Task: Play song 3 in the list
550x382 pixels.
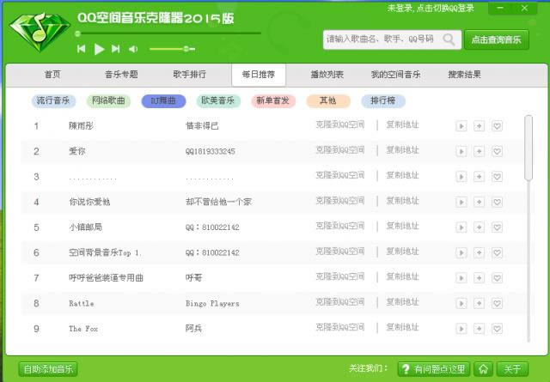Action: pos(461,177)
